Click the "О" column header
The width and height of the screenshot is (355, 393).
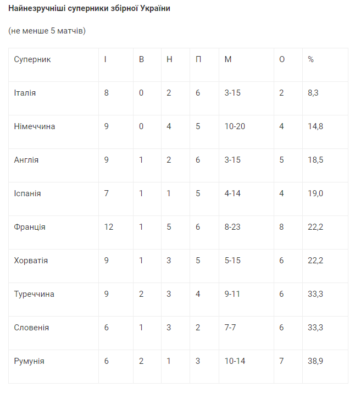pyautogui.click(x=282, y=59)
